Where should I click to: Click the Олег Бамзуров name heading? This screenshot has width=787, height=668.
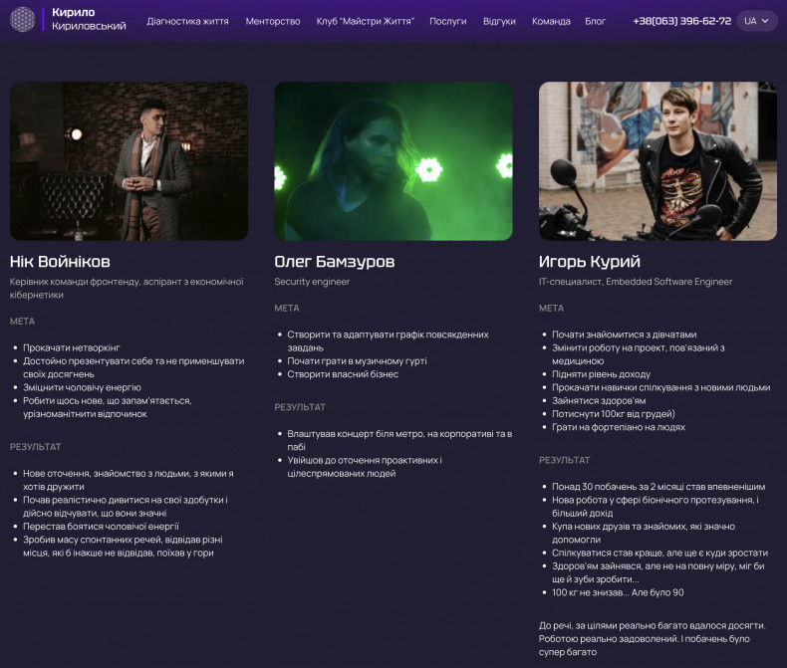pos(335,262)
